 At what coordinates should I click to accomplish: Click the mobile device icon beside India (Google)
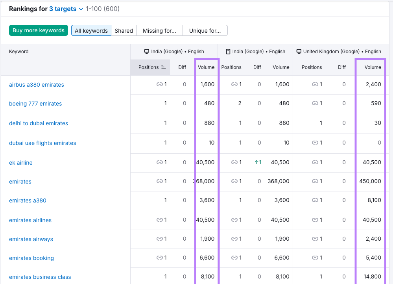(228, 52)
